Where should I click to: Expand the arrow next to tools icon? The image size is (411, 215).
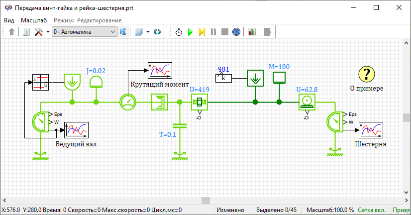(48, 32)
